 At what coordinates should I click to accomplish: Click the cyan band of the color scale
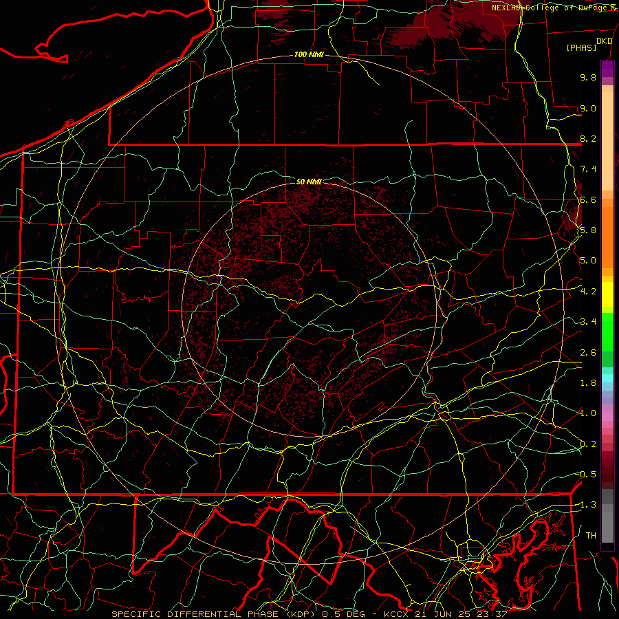click(x=607, y=378)
